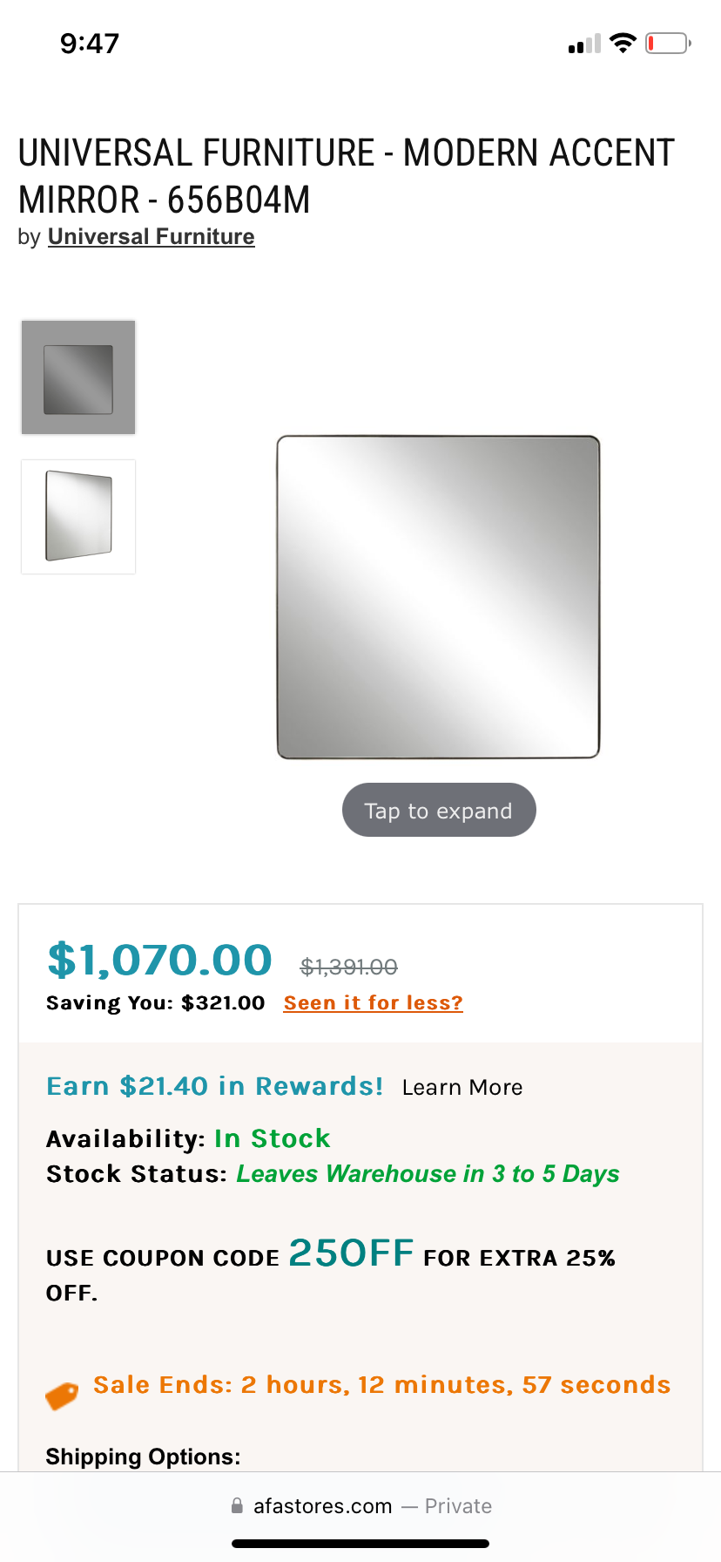Tap the crossed-out $1,391.00 original price
Image resolution: width=721 pixels, height=1562 pixels.
click(x=348, y=966)
